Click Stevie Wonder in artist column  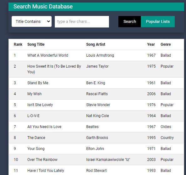coord(98,105)
